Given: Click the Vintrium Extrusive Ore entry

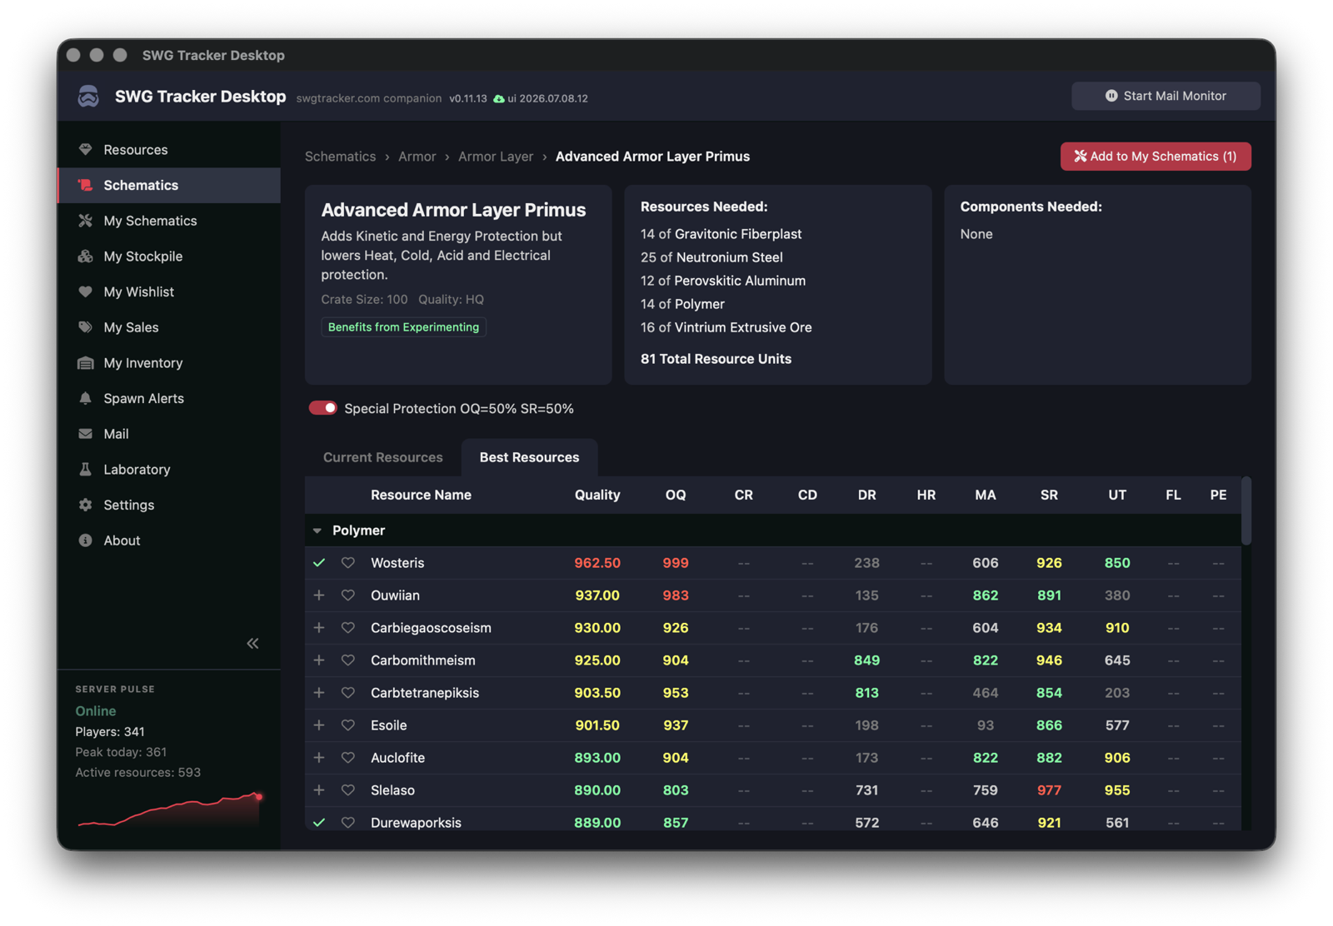Looking at the screenshot, I should point(726,327).
